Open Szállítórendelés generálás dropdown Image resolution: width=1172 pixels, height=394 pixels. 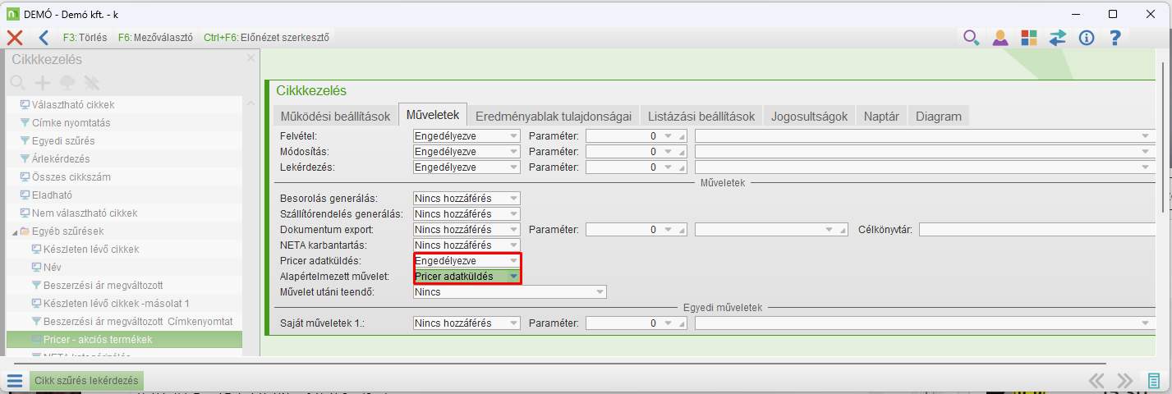(467, 213)
